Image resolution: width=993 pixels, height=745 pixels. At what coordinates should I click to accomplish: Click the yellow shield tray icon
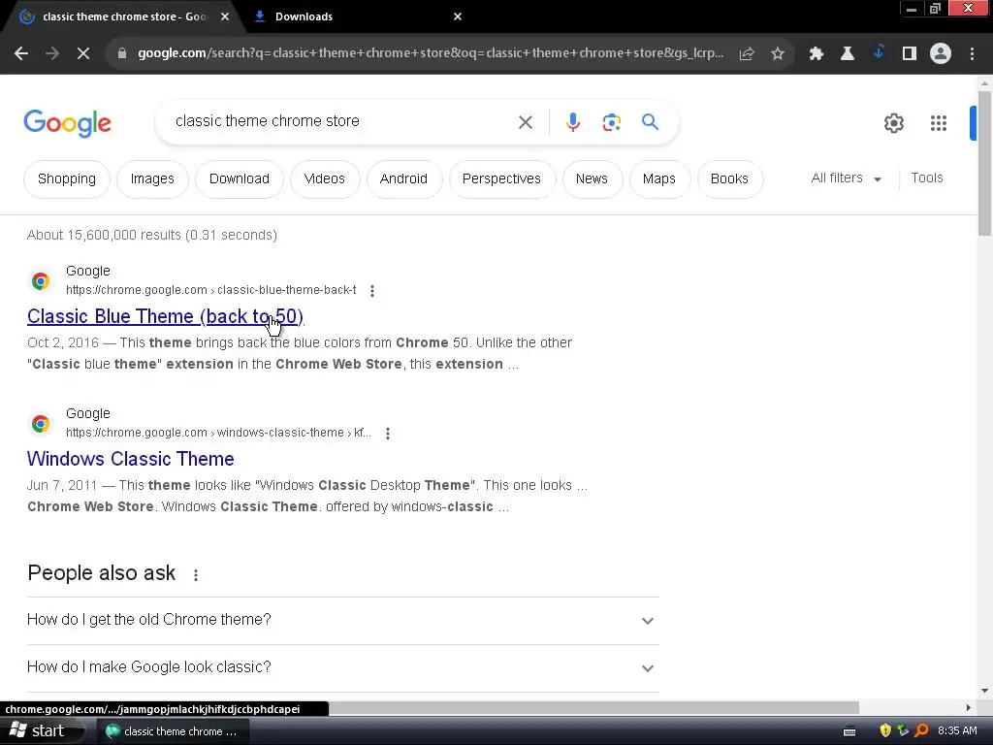click(x=885, y=730)
